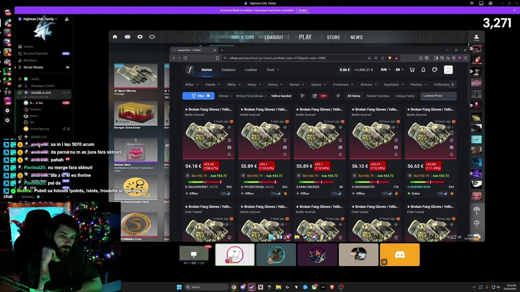This screenshot has height=292, width=520.
Task: Open the browser zoom icon in address bar
Action: (376, 58)
